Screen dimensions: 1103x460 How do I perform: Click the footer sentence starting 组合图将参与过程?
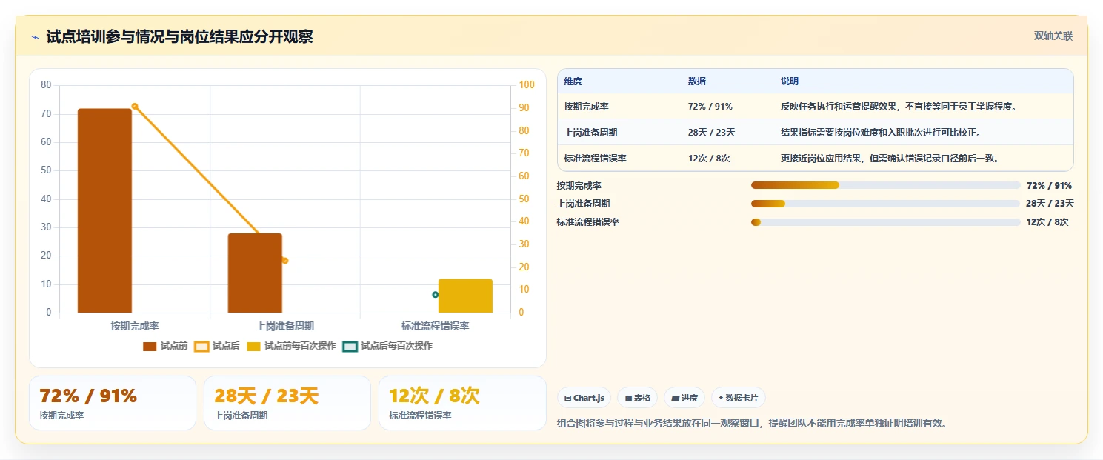pos(752,424)
